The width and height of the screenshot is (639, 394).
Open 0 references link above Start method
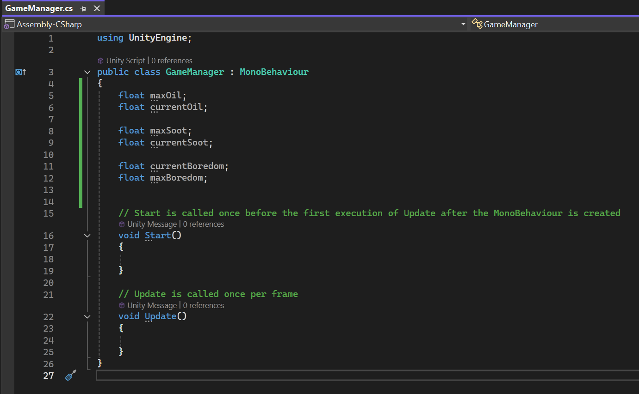coord(204,224)
